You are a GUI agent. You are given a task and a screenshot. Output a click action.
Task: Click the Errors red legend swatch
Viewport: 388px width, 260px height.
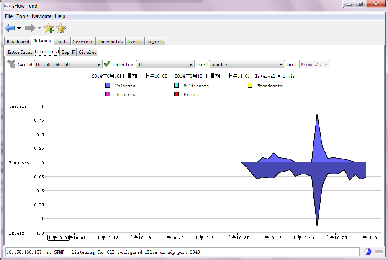177,94
